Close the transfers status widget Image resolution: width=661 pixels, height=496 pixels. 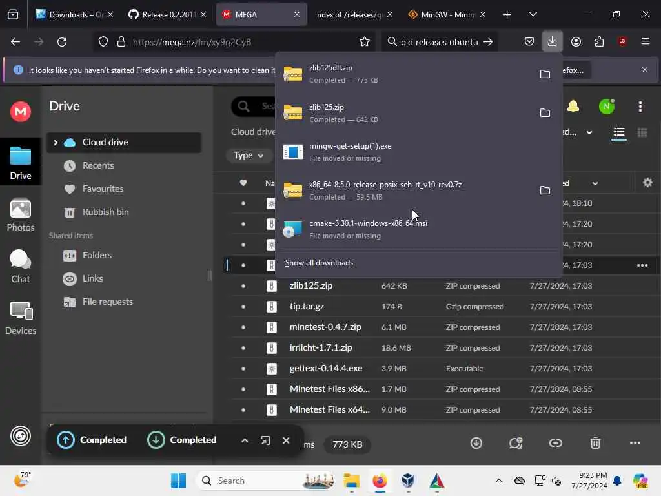(x=286, y=440)
